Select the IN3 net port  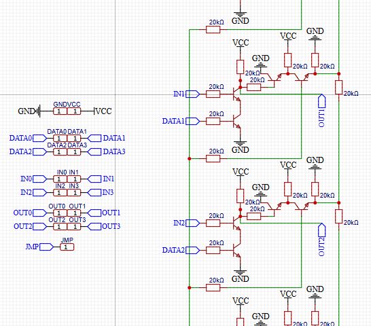(94, 193)
